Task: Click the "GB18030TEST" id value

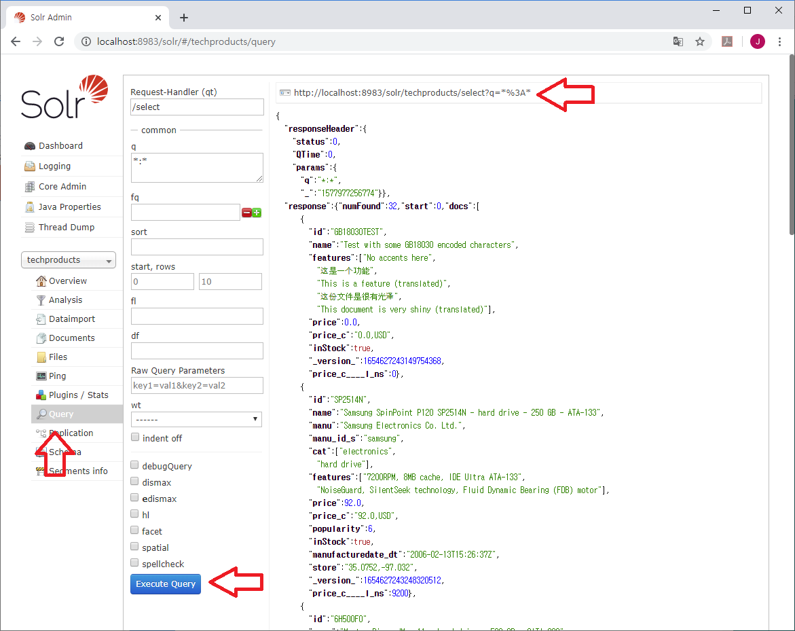Action: pyautogui.click(x=357, y=232)
